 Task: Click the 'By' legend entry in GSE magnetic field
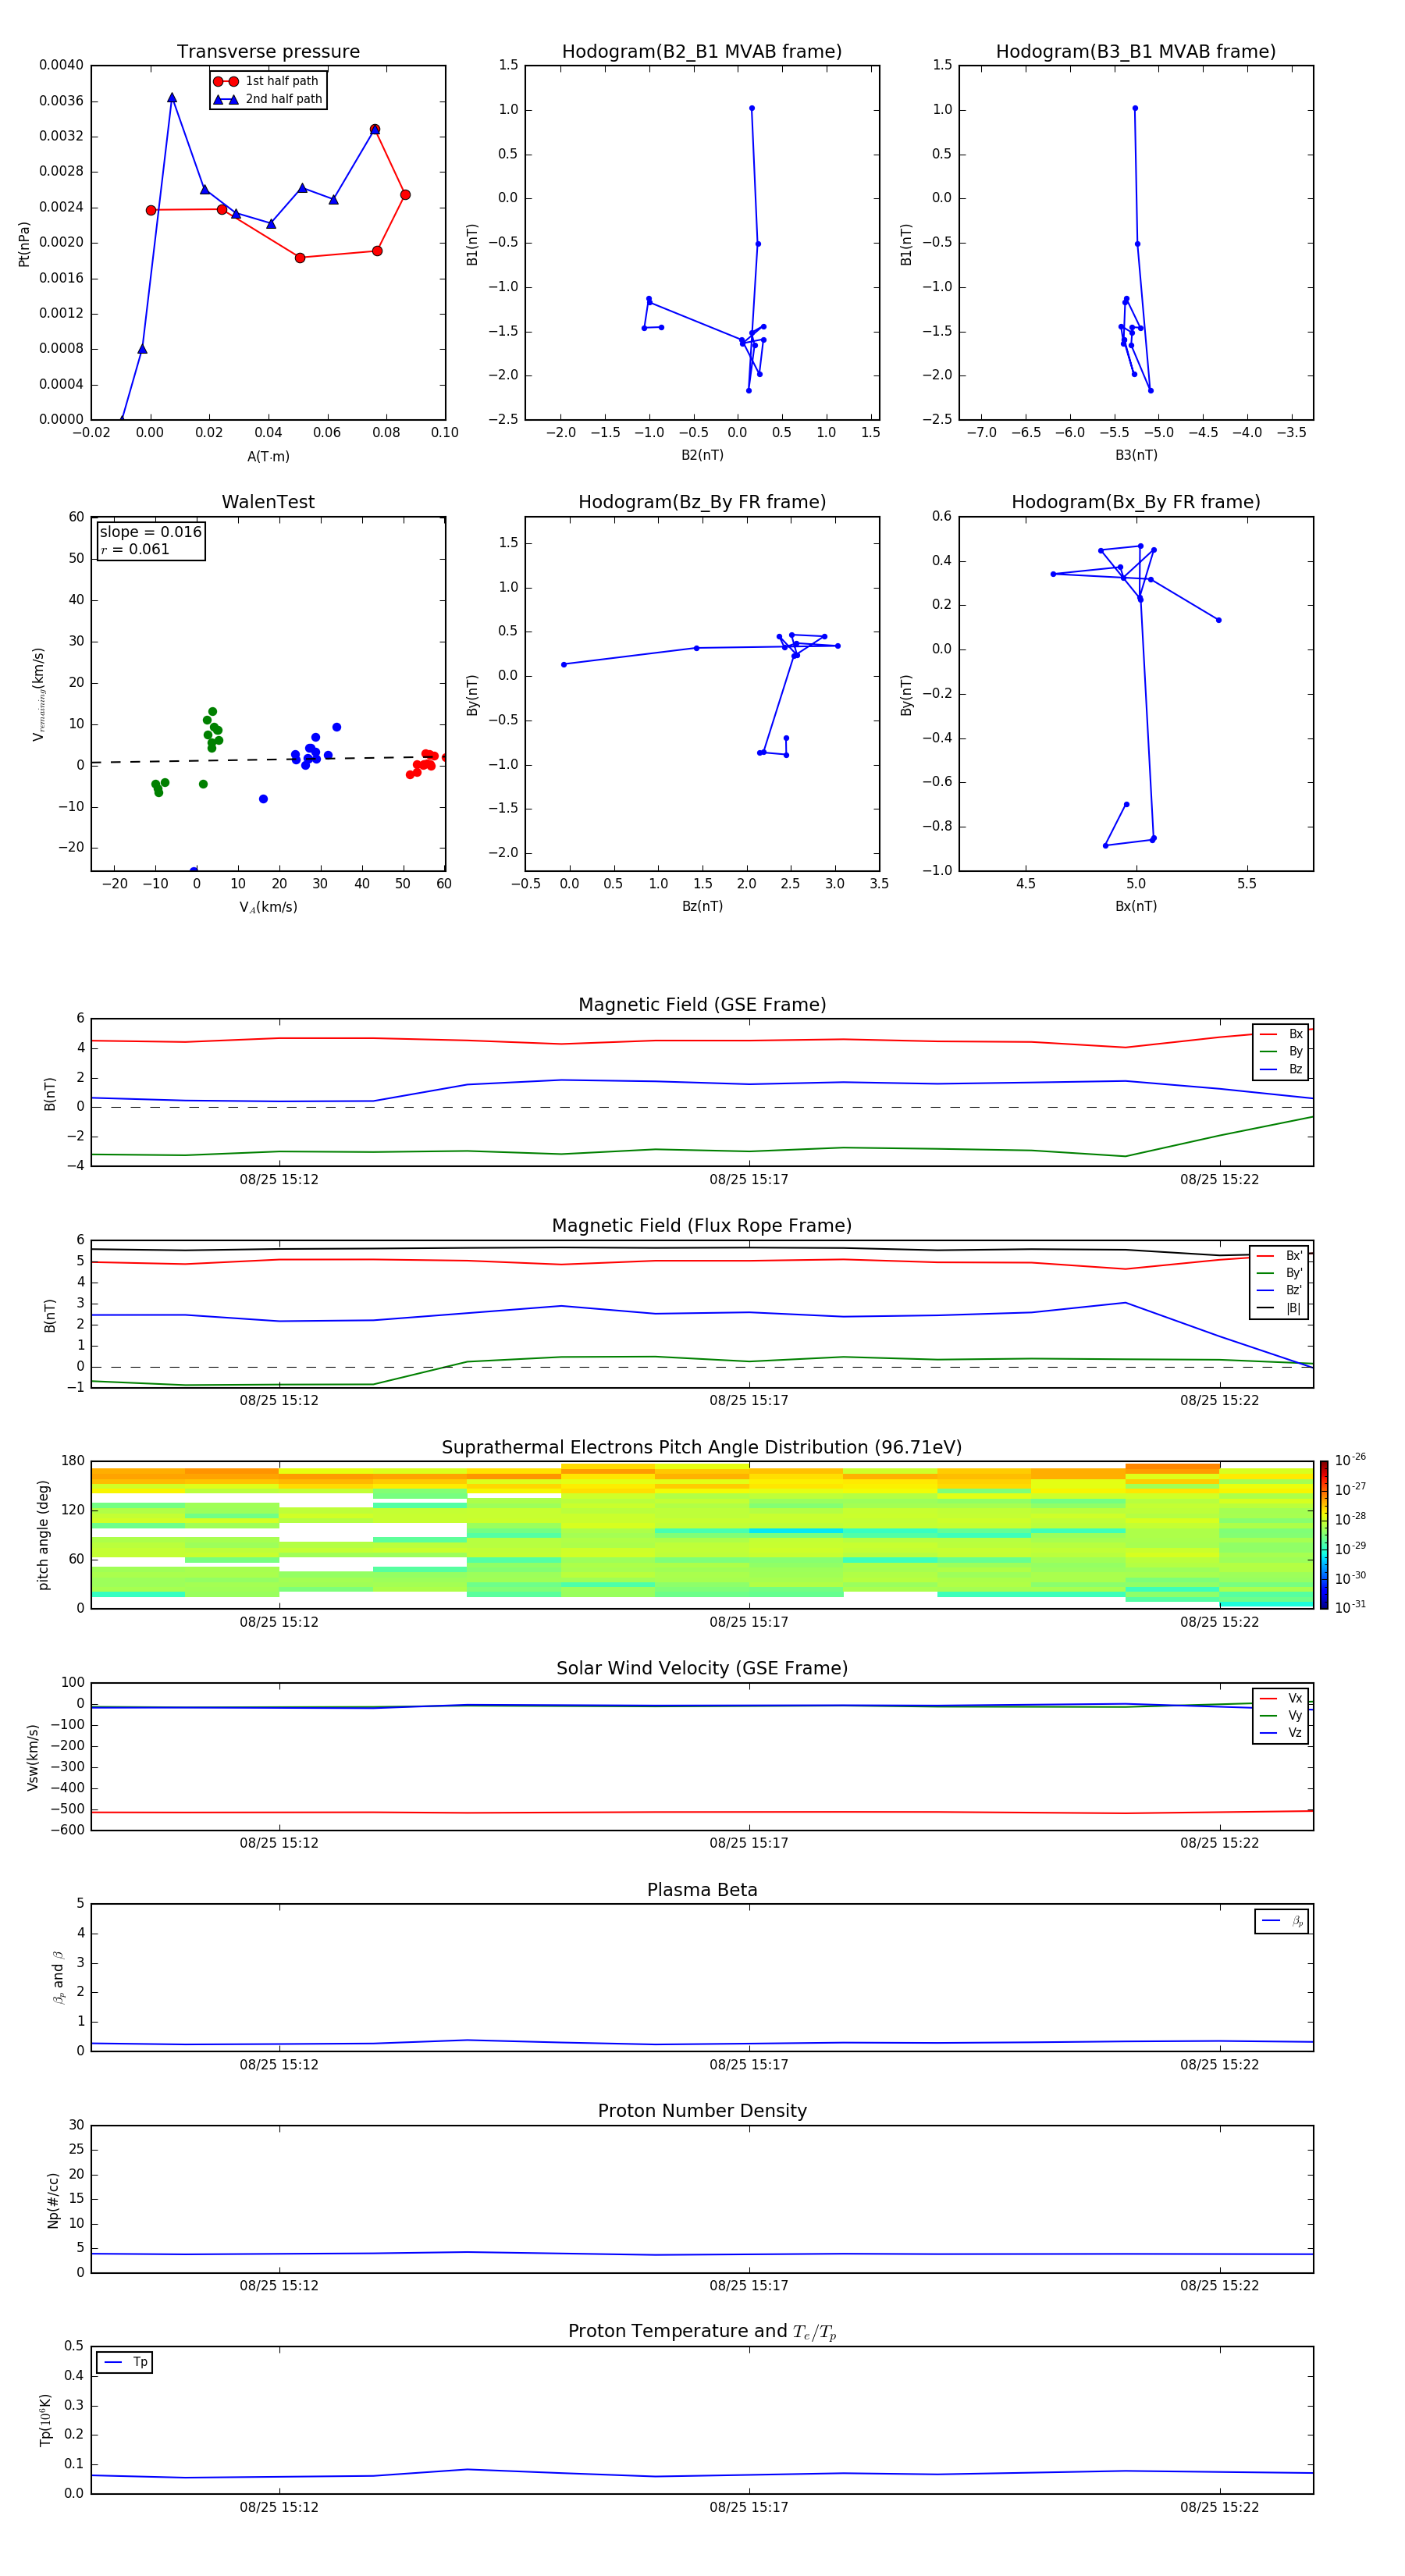coord(1281,1051)
